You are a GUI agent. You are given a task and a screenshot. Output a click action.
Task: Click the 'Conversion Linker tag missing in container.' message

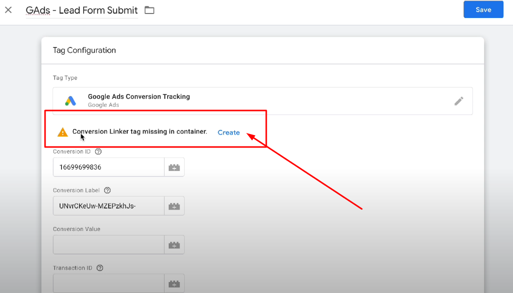click(140, 131)
